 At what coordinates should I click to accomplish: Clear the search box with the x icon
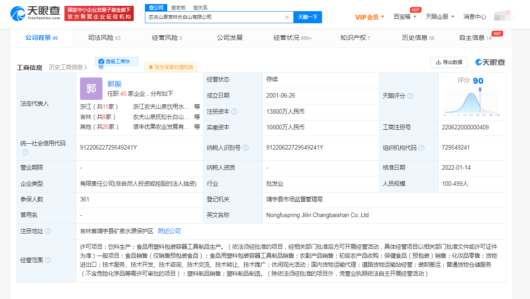(287, 17)
